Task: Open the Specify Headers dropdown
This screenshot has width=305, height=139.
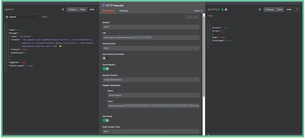Action: coord(151,80)
